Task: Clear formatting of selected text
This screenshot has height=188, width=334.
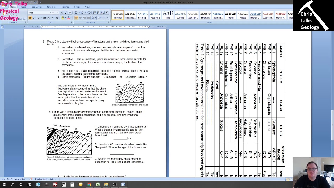Action: [70, 13]
